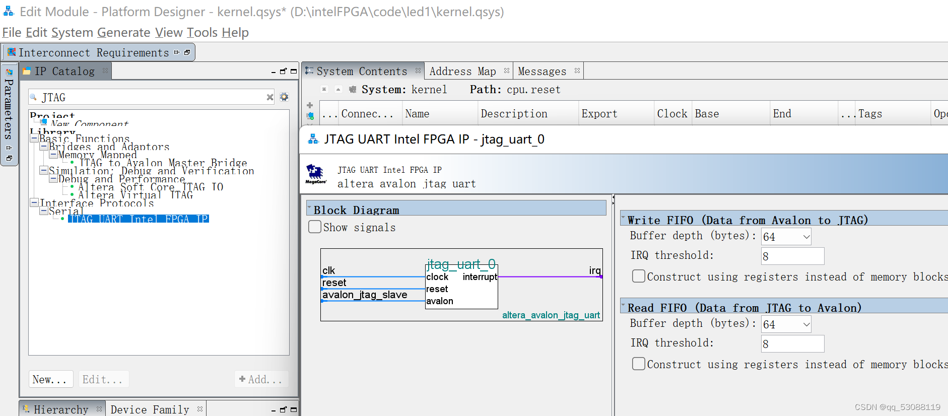Open the Generate menu
Screen dimensions: 948x416
coord(124,33)
